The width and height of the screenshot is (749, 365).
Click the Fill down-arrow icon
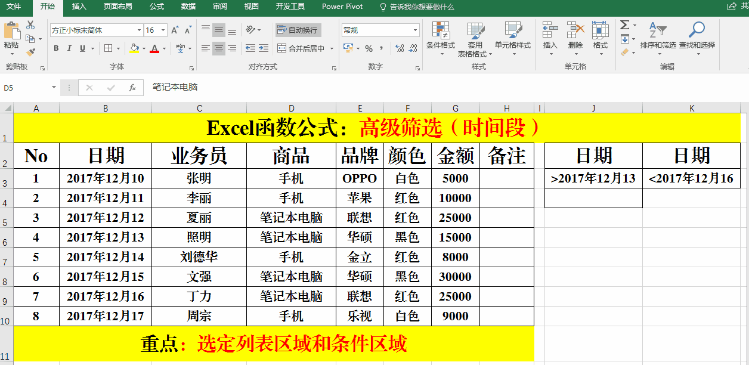(x=624, y=39)
